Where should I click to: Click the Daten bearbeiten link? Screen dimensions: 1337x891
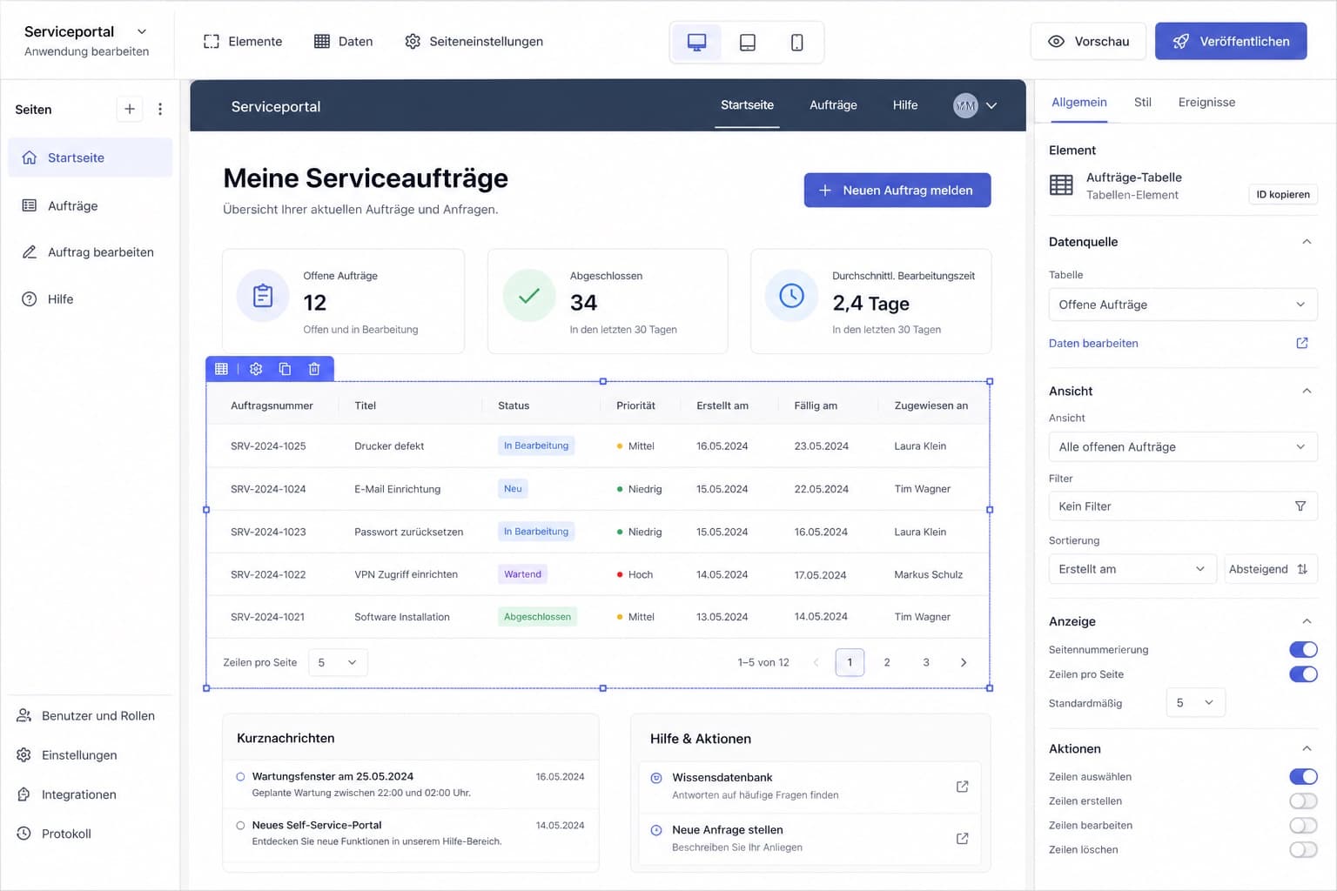pos(1093,343)
